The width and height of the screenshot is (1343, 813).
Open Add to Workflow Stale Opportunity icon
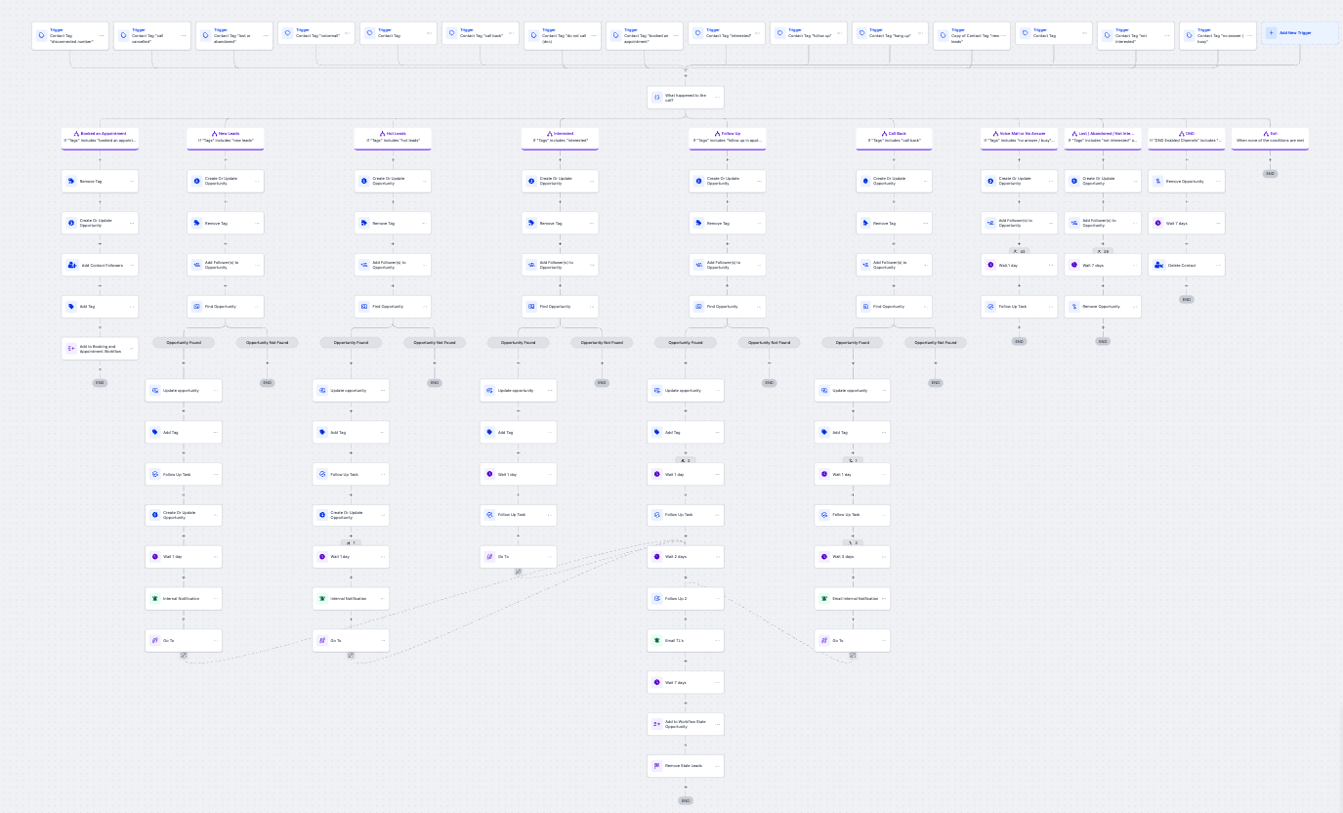656,724
